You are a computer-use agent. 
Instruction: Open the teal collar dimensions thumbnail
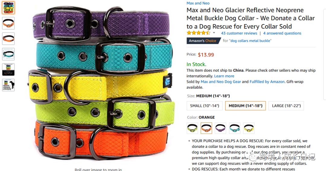click(8, 54)
